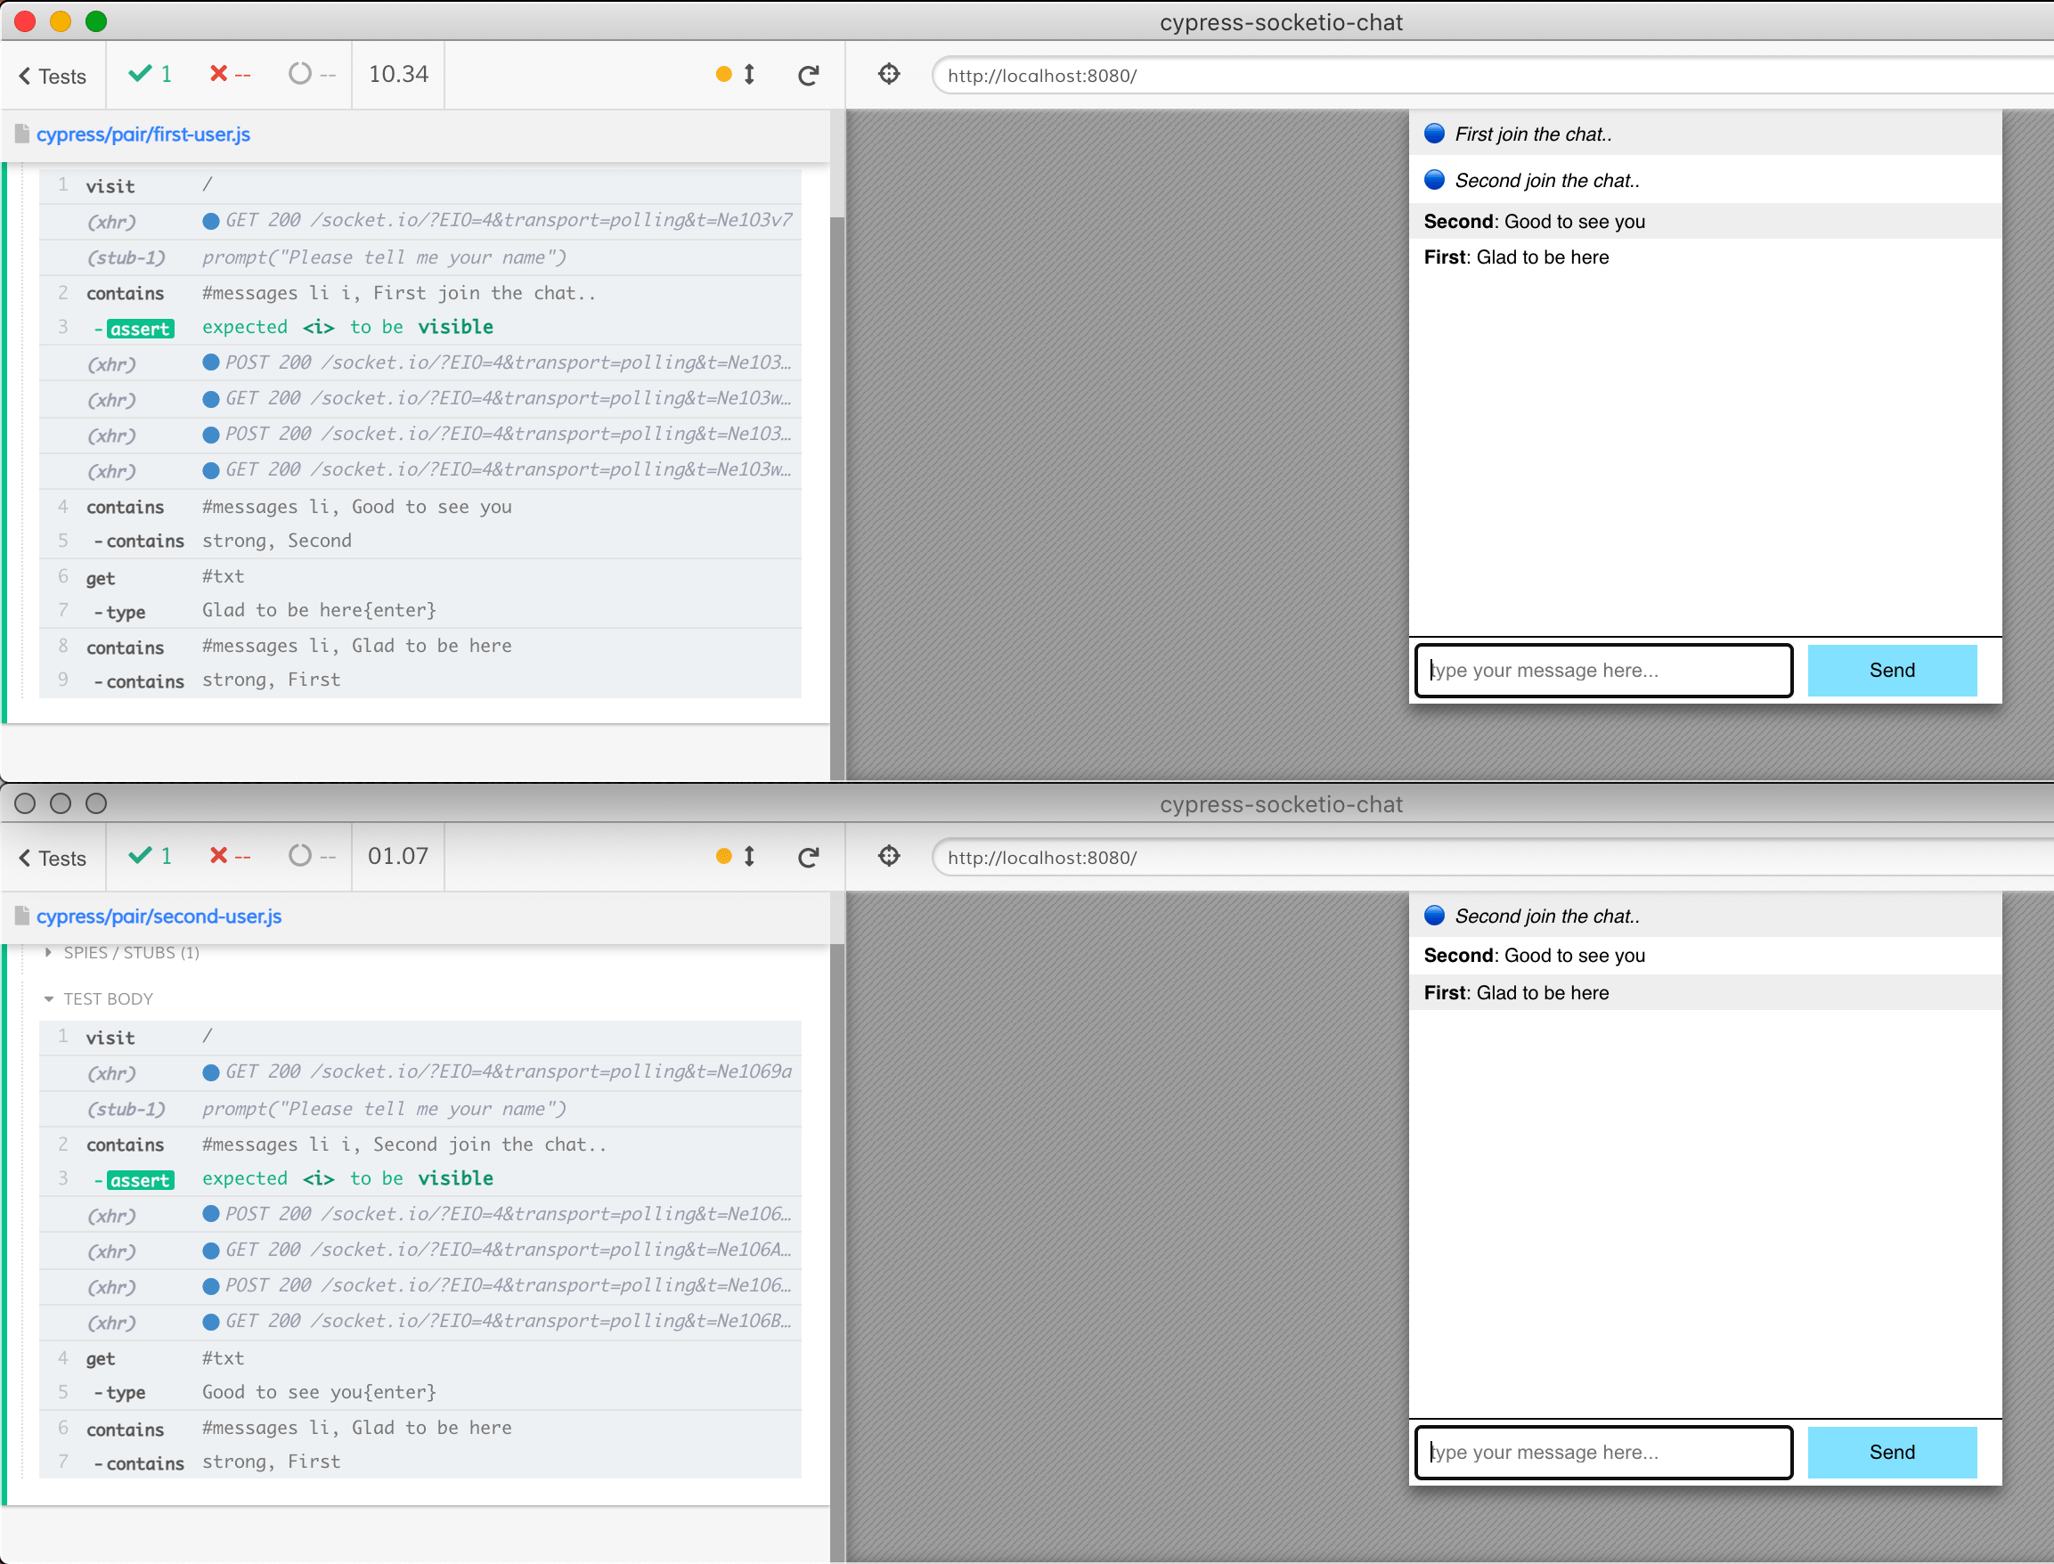
Task: Select get #txt in first-user log
Action: click(x=420, y=577)
